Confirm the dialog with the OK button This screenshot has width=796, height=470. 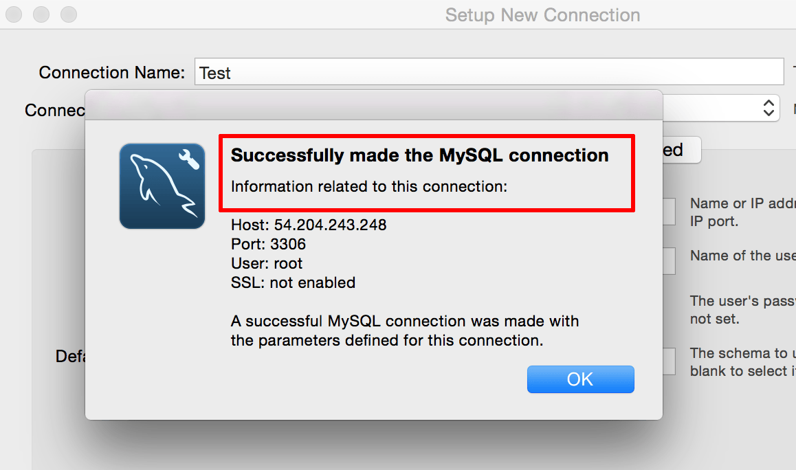coord(580,379)
